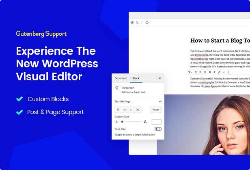The width and height of the screenshot is (250, 170).
Task: Apply strikethrough formatting
Action: 224,72
